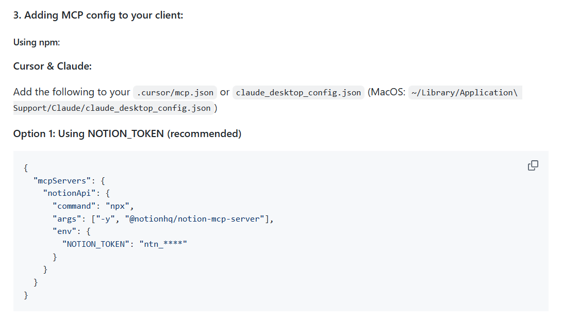
Task: Click 'Option 1: Using NOTION_TOKEN (recommended)' heading
Action: point(127,133)
